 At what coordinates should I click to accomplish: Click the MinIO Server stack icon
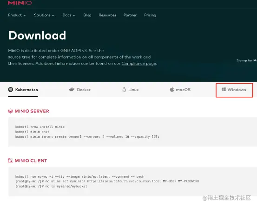tap(10, 111)
